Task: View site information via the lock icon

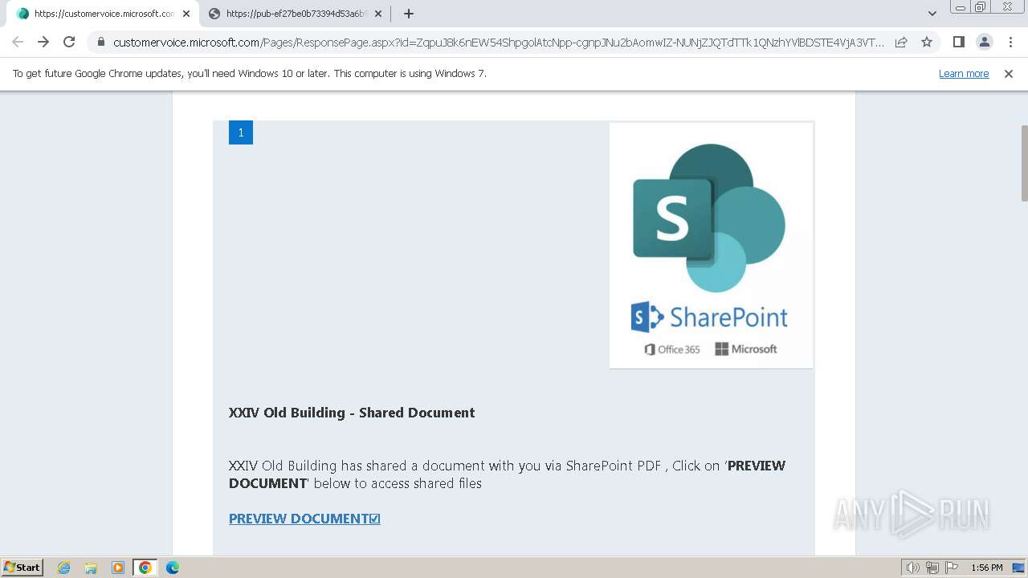Action: coord(101,42)
